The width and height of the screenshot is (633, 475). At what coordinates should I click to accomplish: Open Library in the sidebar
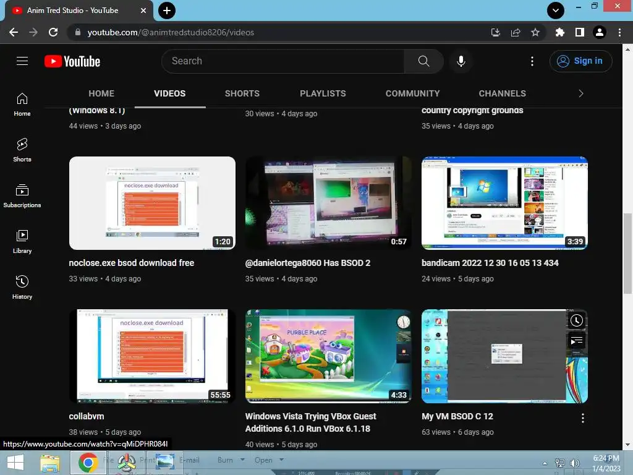click(22, 242)
